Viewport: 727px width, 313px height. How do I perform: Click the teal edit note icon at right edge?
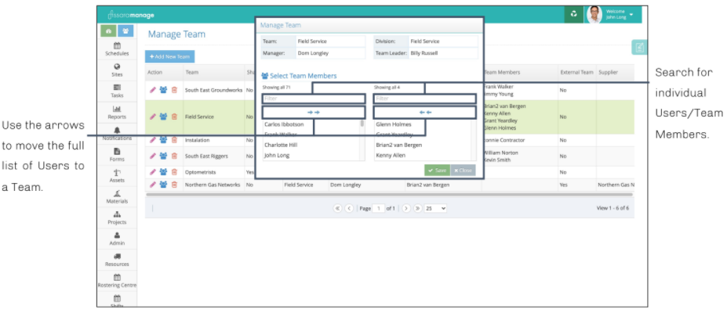point(639,47)
